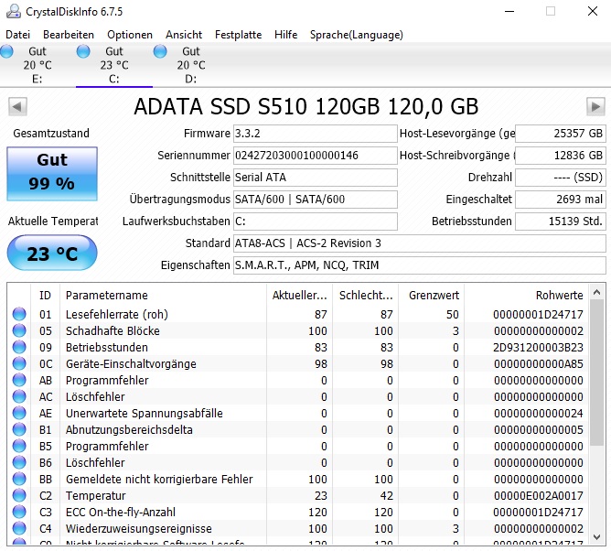
Task: Go to next disk with right arrow
Action: (x=595, y=106)
